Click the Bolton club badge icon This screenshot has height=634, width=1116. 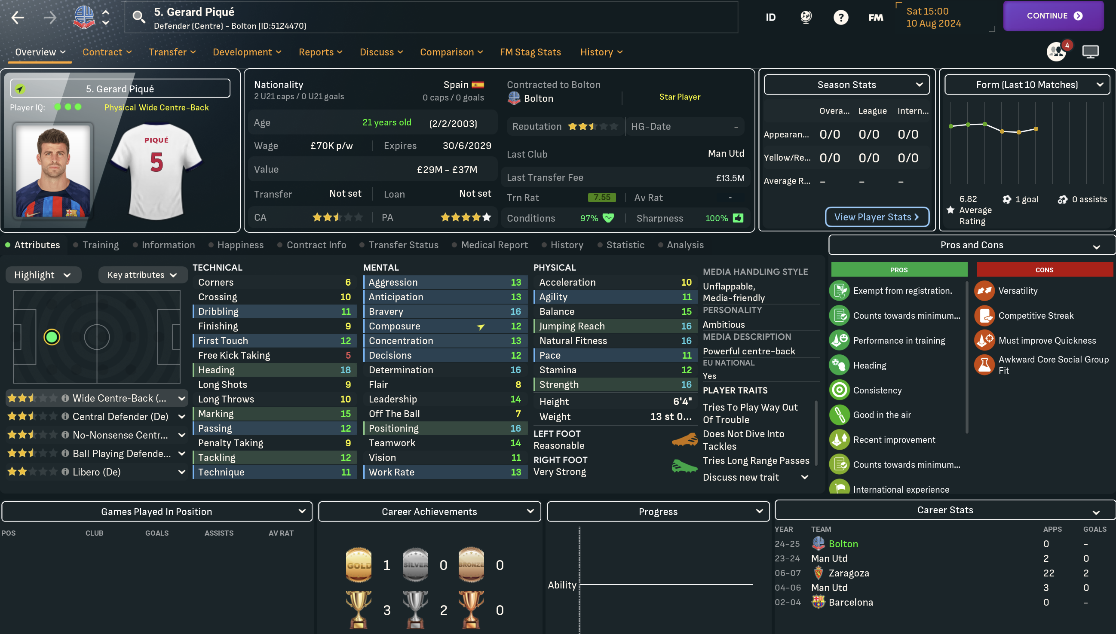point(84,18)
